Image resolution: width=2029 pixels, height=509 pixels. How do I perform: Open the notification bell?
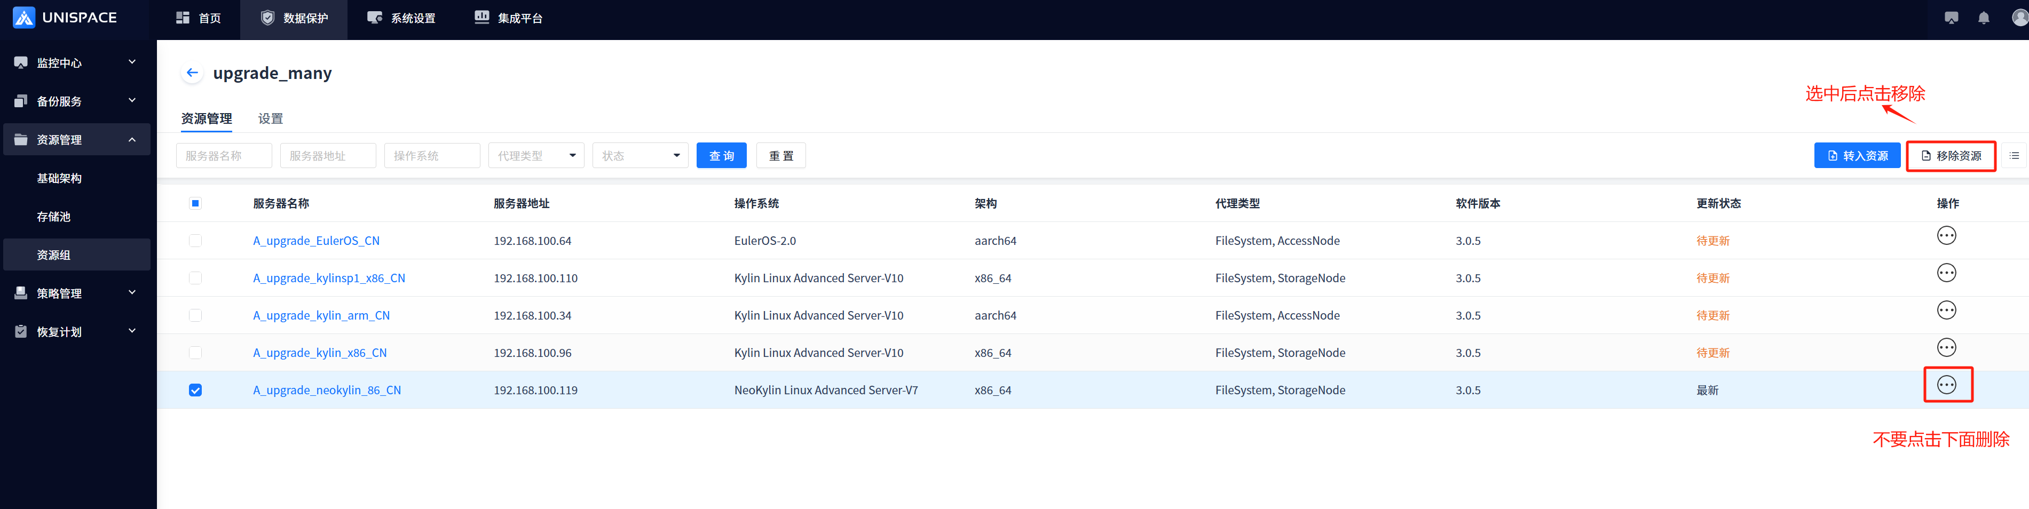(1983, 18)
